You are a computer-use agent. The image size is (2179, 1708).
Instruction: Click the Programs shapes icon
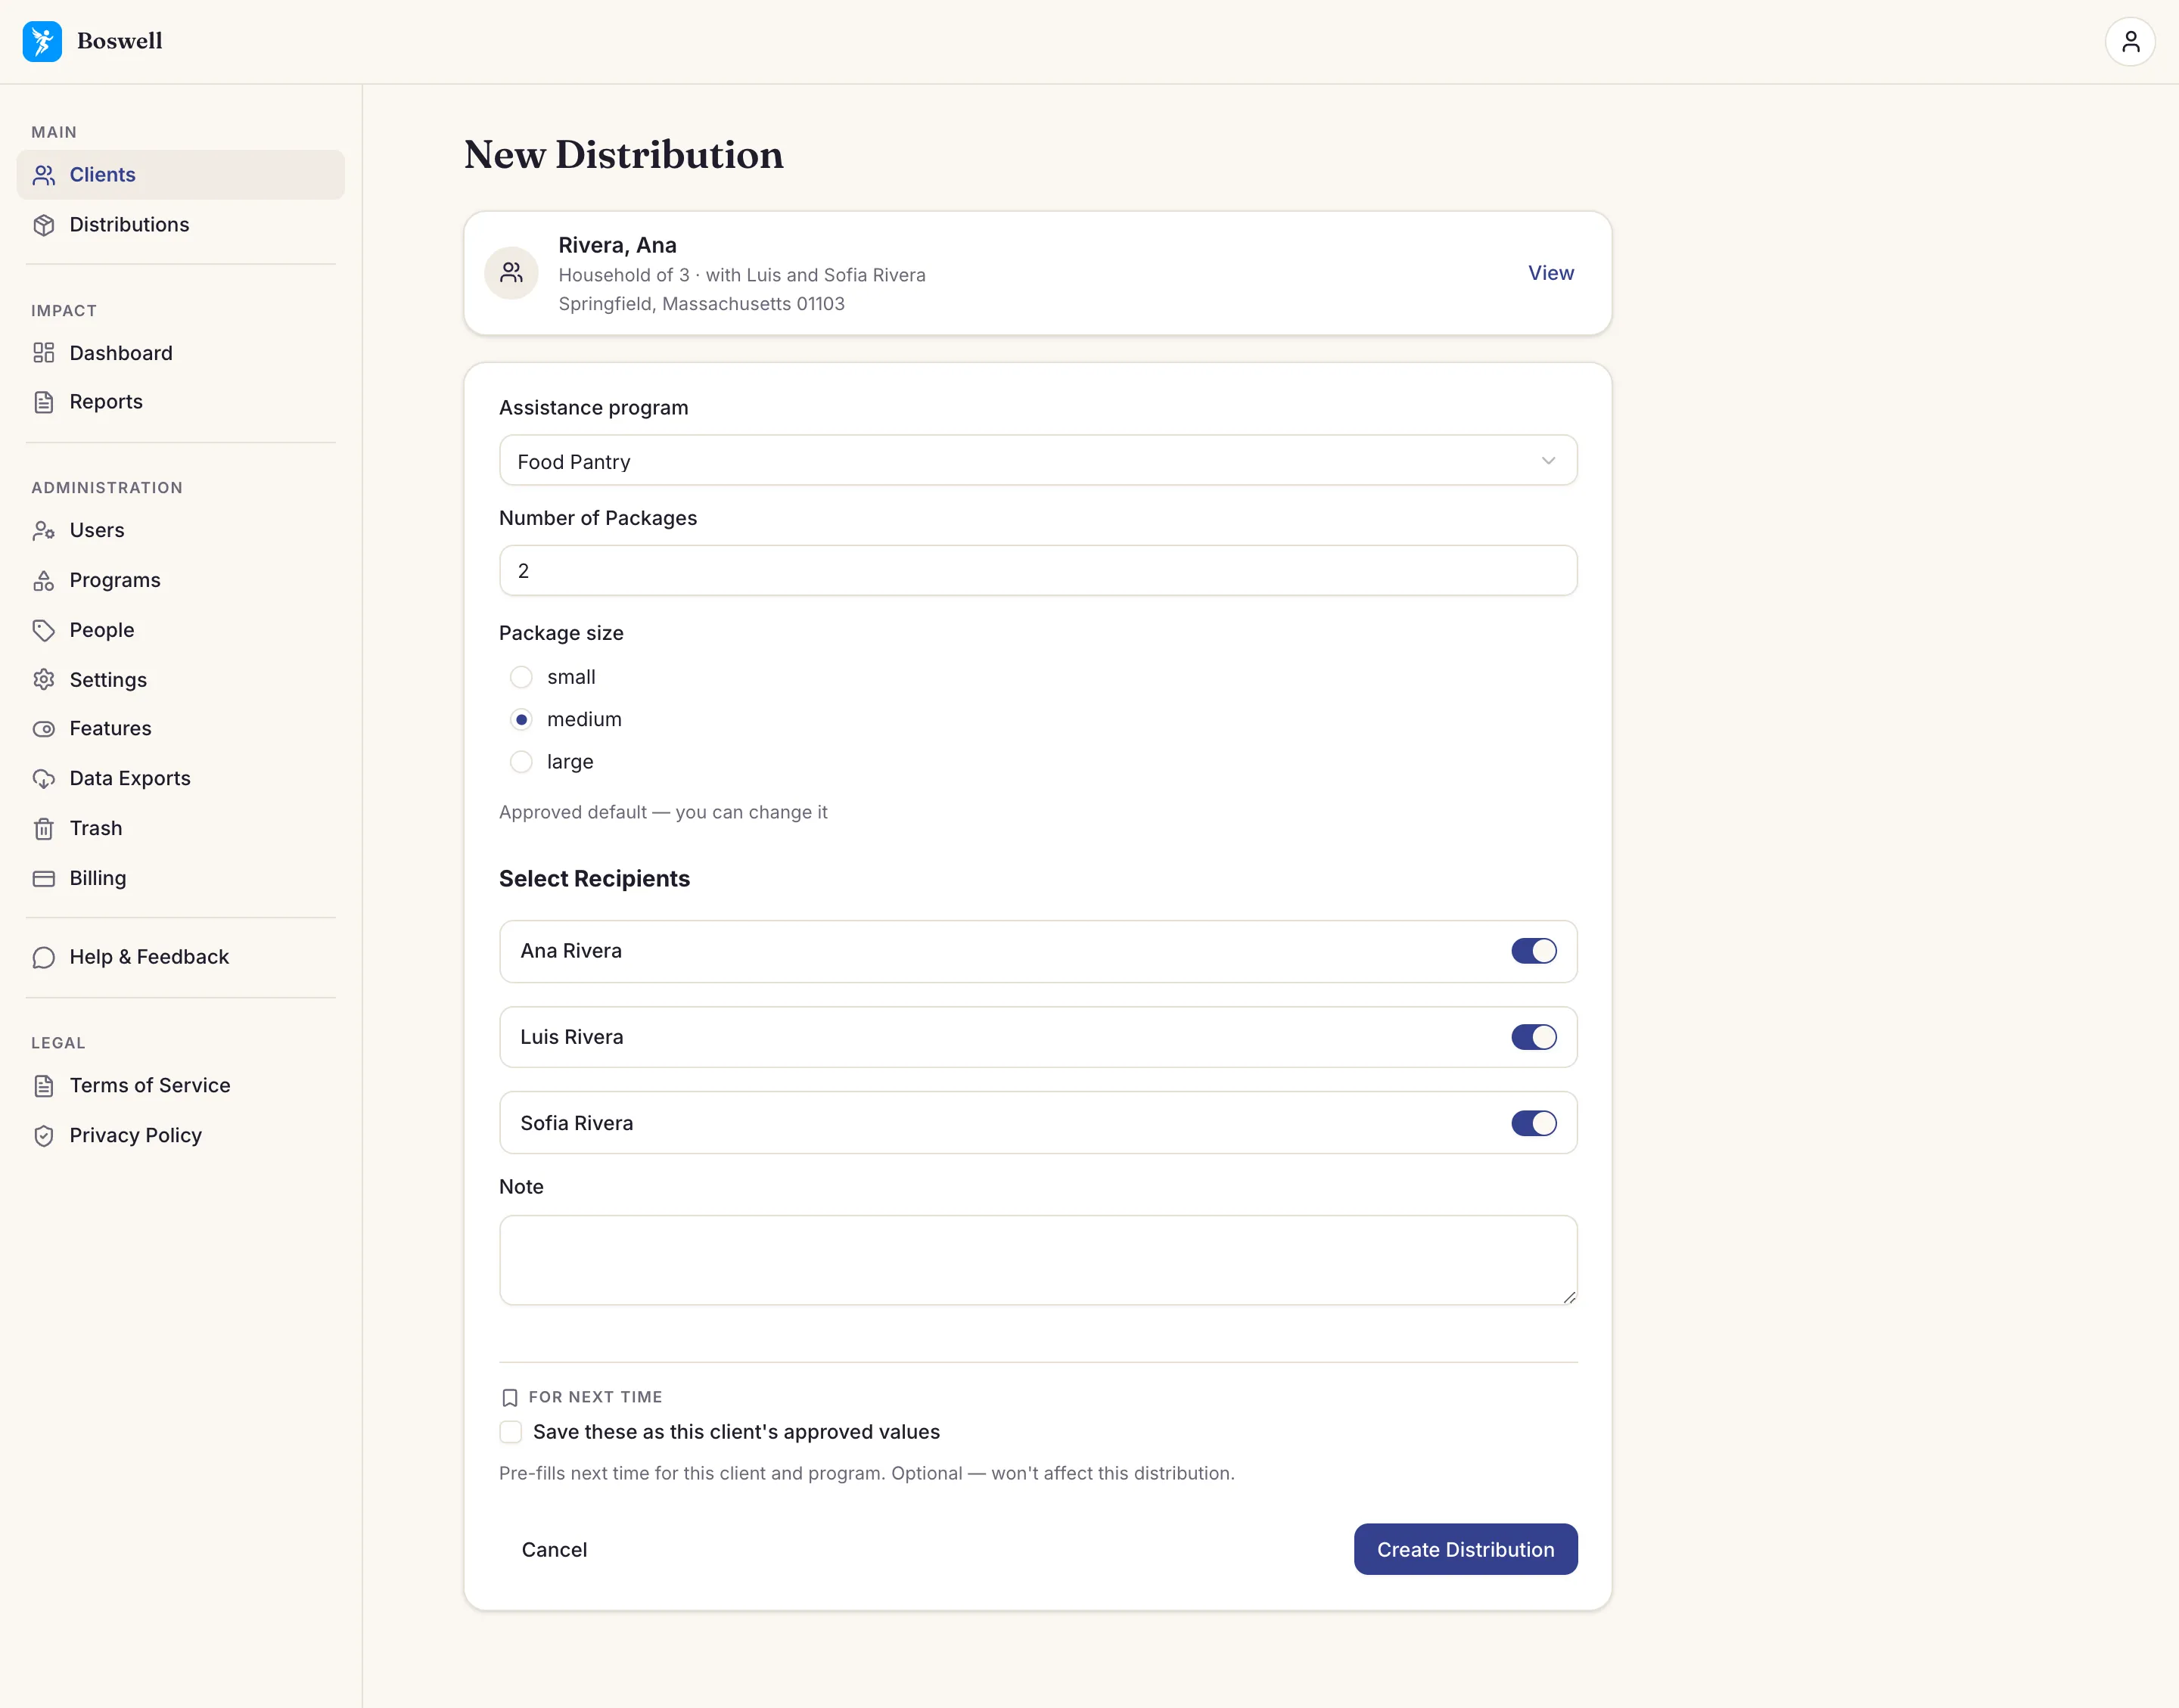pos(44,581)
